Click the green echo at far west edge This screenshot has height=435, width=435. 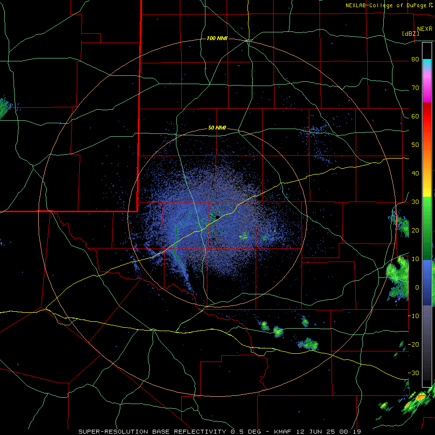(5, 107)
